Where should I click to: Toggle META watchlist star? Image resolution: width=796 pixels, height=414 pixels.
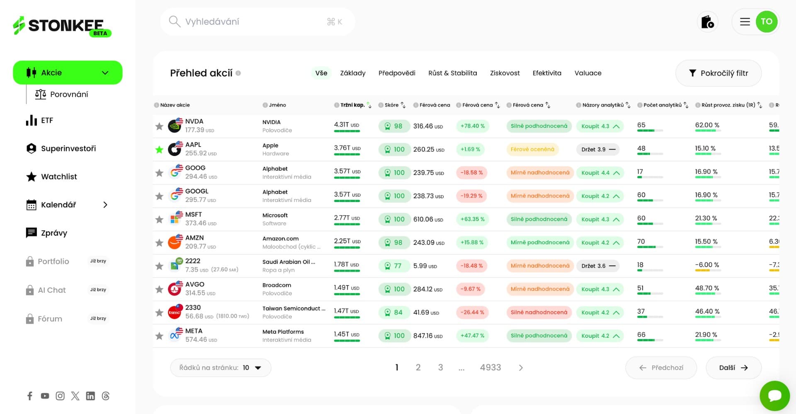(x=159, y=336)
